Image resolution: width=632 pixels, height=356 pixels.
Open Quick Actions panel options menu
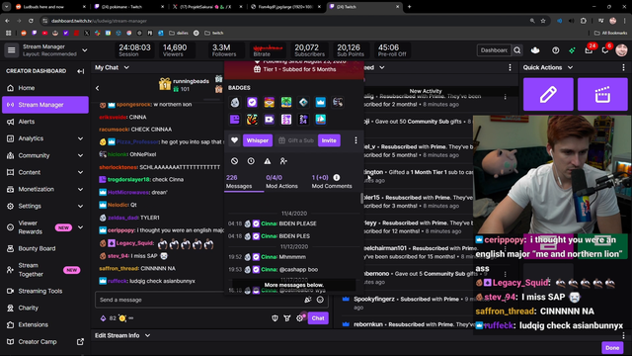(x=623, y=67)
